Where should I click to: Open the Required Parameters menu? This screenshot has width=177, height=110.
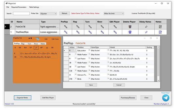click(19, 7)
